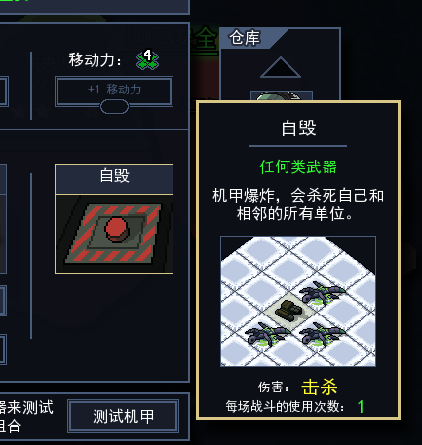Select the upper-right alien in the preview
The height and width of the screenshot is (445, 422).
coord(322,292)
